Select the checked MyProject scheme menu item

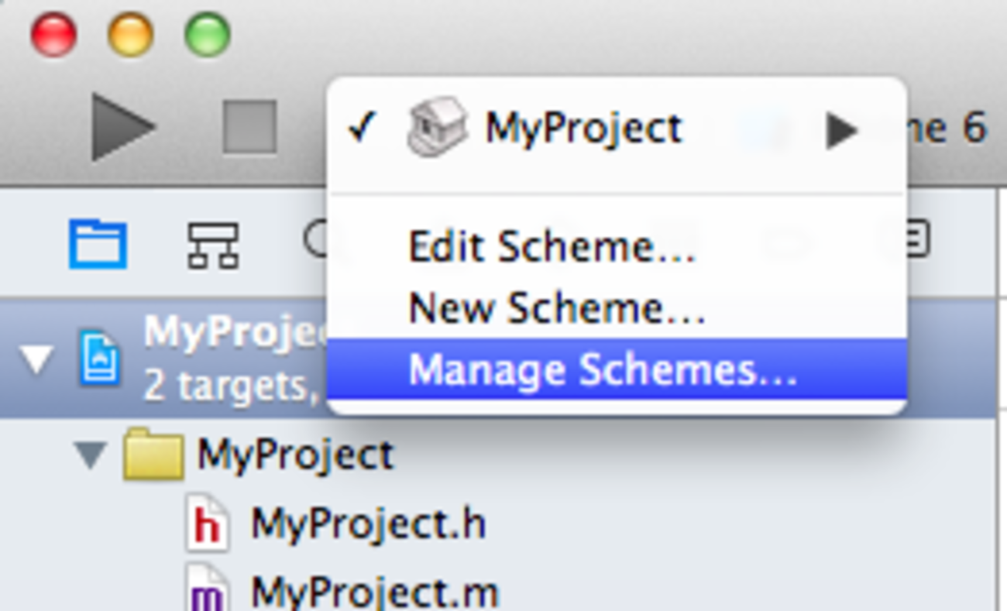[583, 128]
